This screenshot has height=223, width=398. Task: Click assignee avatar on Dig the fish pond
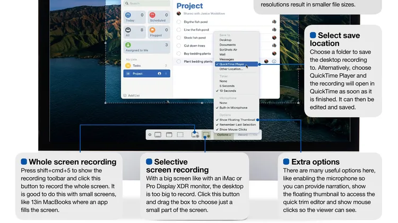point(274,22)
